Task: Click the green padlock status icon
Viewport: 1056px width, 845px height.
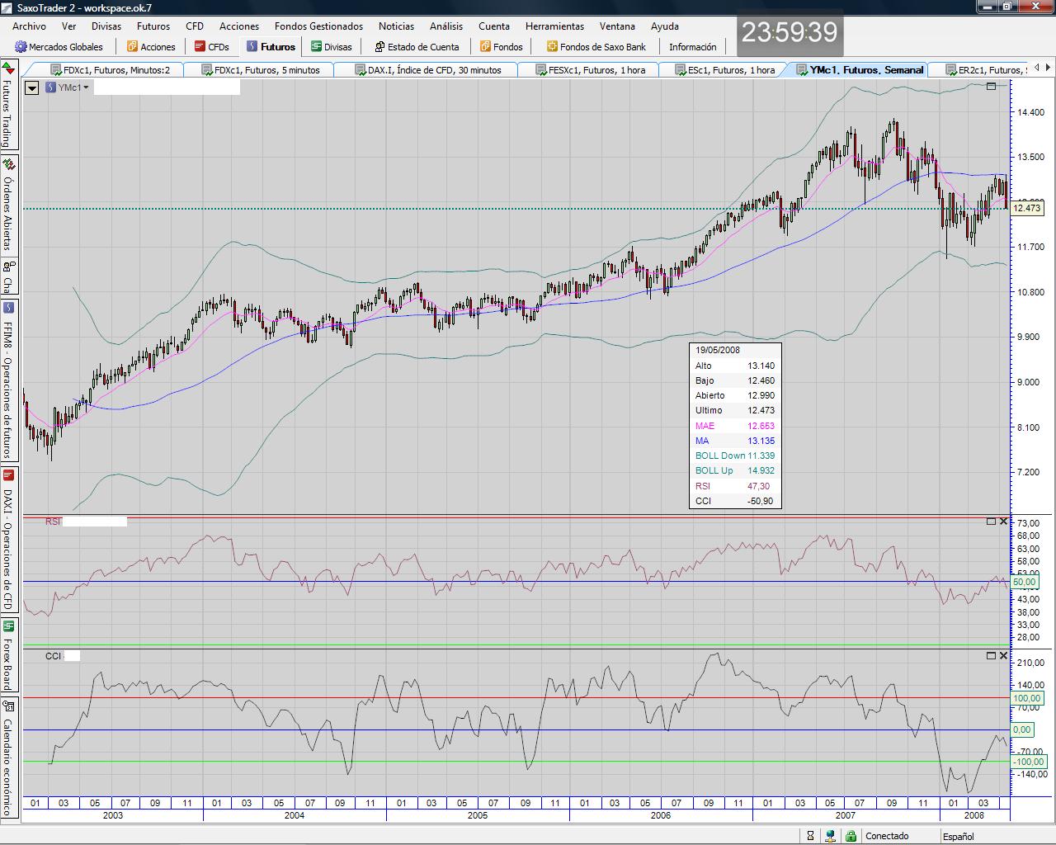Action: pyautogui.click(x=850, y=836)
